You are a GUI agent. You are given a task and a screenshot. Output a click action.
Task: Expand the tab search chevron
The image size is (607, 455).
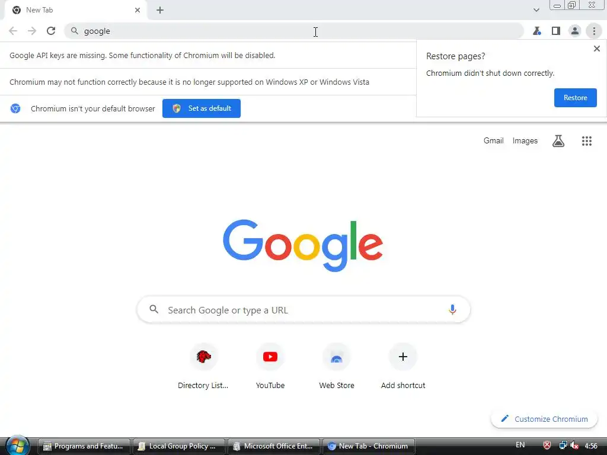tap(536, 10)
